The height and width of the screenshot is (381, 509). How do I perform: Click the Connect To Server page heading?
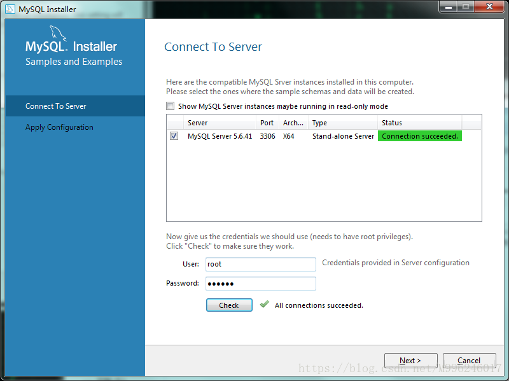[x=213, y=46]
